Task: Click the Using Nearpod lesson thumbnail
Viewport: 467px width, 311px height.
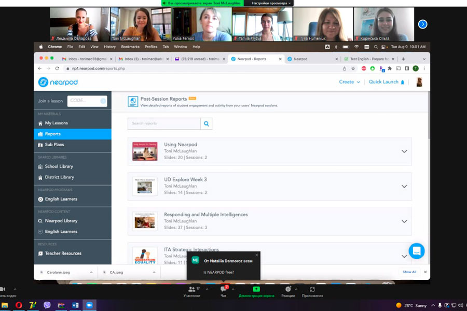Action: [x=145, y=151]
